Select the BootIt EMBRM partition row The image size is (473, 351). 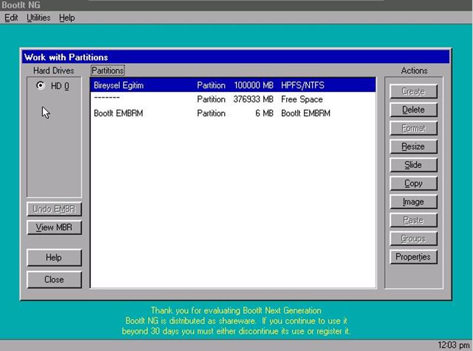click(233, 113)
